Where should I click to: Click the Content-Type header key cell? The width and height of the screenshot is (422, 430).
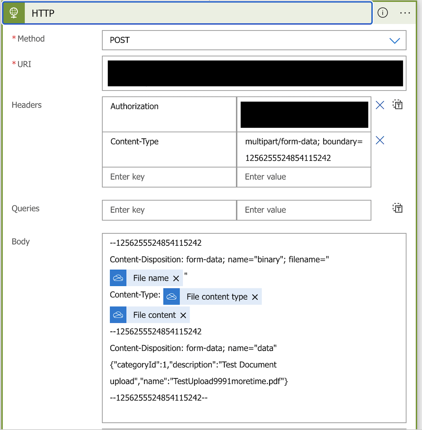click(169, 150)
